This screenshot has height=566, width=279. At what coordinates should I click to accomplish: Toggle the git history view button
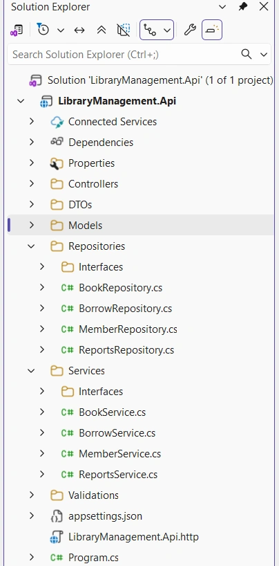coord(150,30)
